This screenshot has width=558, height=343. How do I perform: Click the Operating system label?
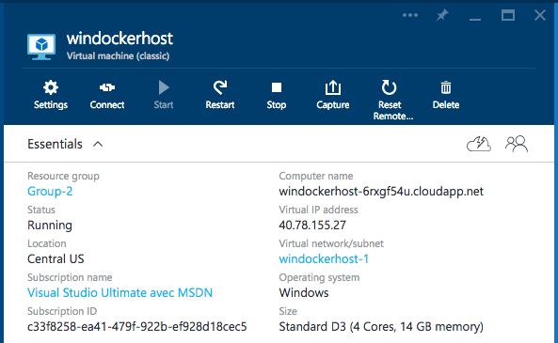(319, 277)
